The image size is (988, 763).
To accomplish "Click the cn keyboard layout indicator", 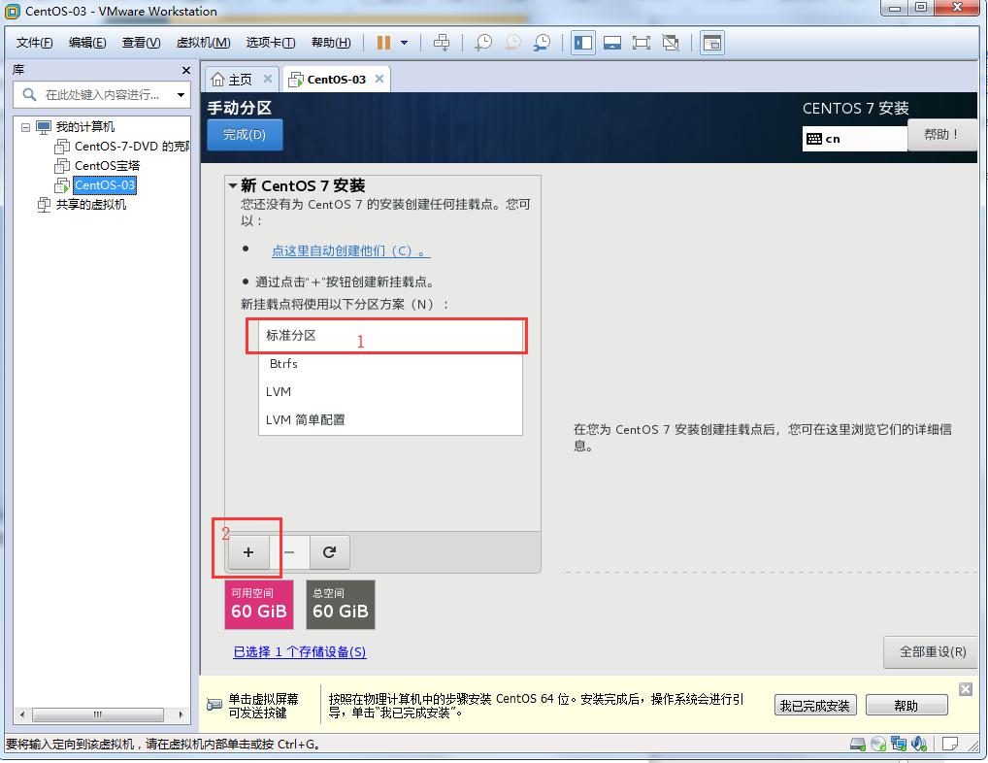I will [854, 139].
